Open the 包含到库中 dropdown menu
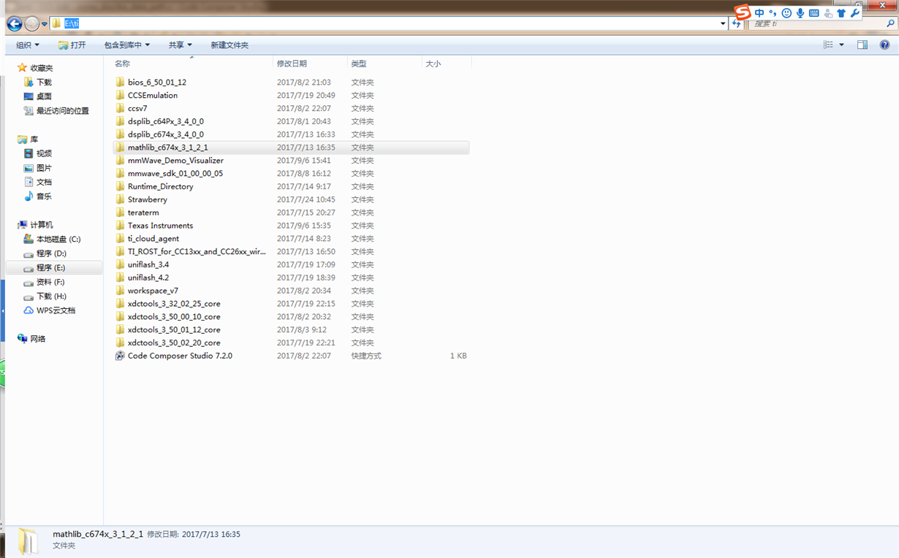Image resolution: width=899 pixels, height=558 pixels. (x=126, y=45)
